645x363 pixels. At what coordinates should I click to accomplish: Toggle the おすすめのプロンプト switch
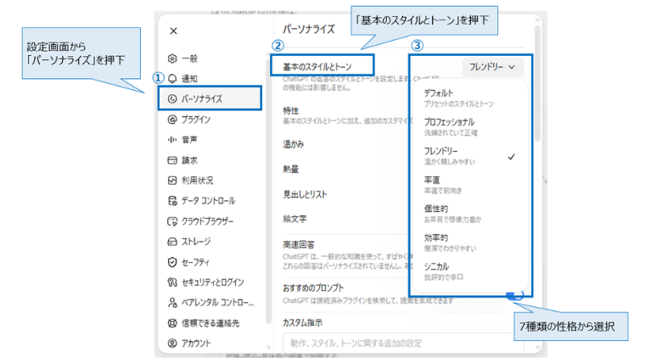pyautogui.click(x=515, y=295)
